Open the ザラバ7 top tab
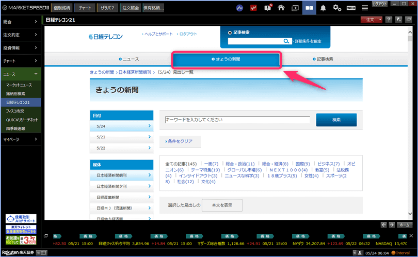418x257 pixels. pos(108,8)
